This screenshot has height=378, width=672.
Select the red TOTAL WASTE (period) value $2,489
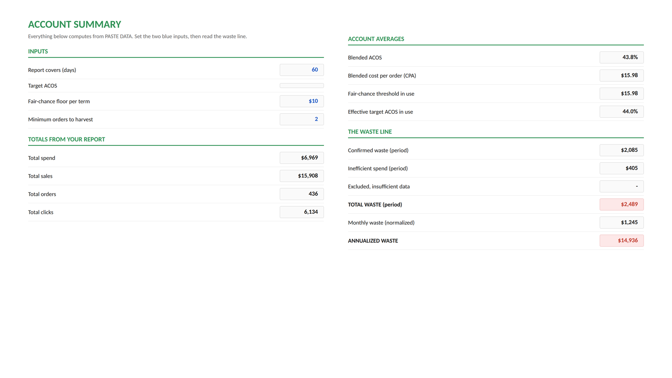point(621,204)
